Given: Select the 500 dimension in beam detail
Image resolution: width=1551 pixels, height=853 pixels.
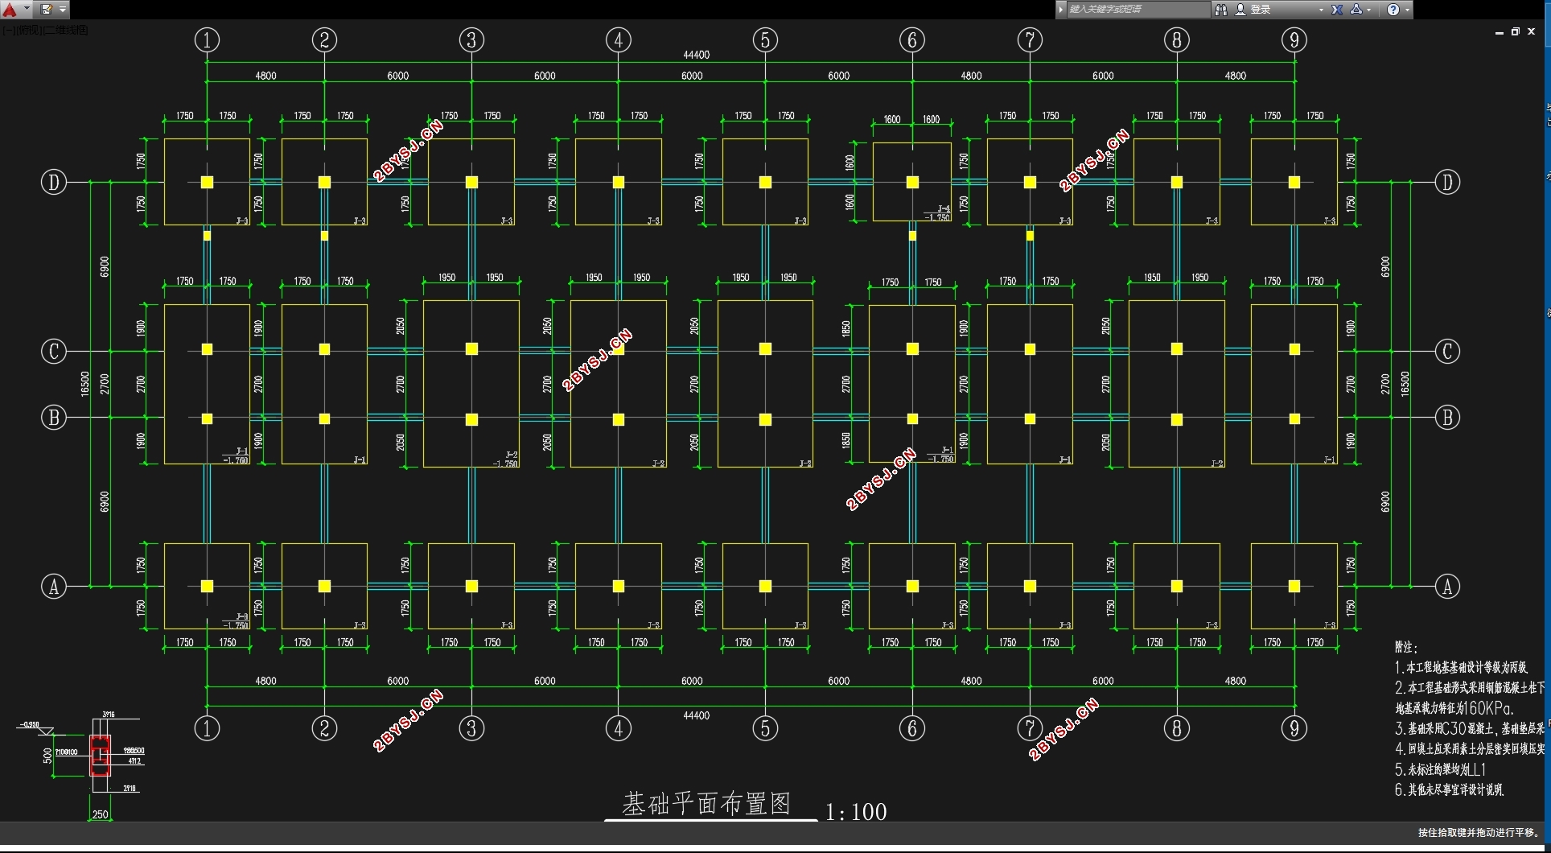Looking at the screenshot, I should click(x=47, y=756).
